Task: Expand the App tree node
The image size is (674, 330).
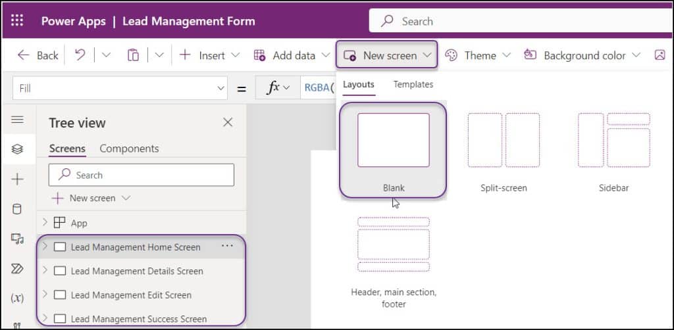Action: coord(45,222)
